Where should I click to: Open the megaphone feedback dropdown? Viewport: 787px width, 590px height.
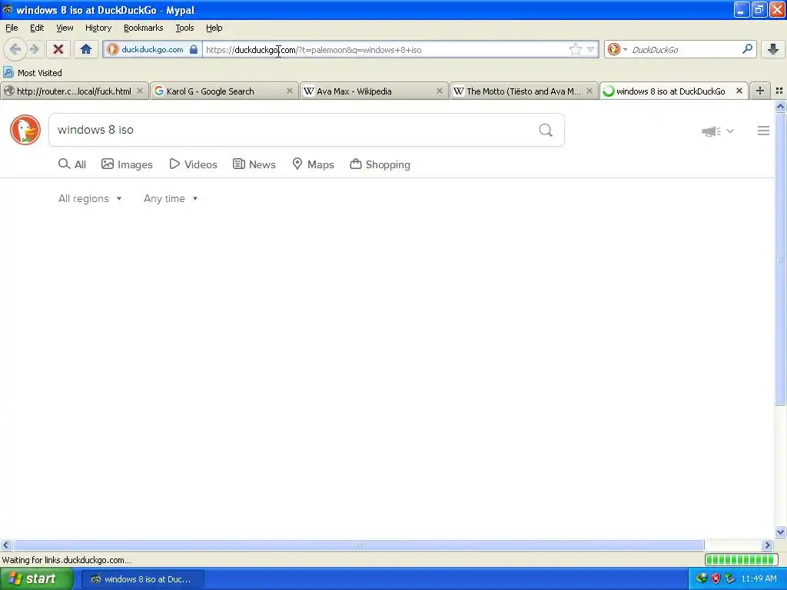tap(717, 131)
